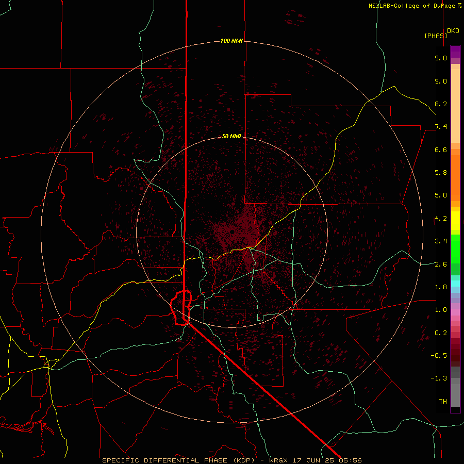Click the -0.5 value on the color scale
The width and height of the screenshot is (464, 464).
(439, 356)
